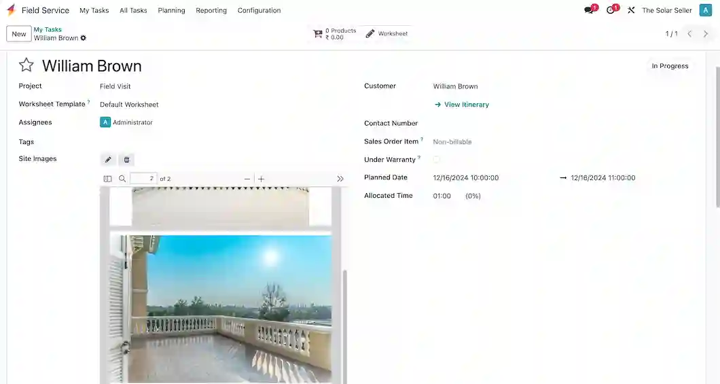The width and height of the screenshot is (720, 384).
Task: Open the activities clock icon
Action: pos(611,10)
